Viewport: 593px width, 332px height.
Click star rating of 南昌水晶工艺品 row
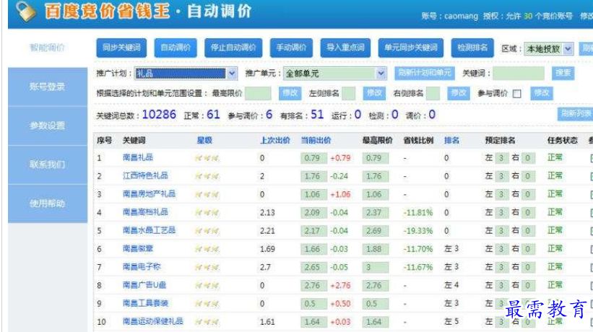pyautogui.click(x=207, y=230)
